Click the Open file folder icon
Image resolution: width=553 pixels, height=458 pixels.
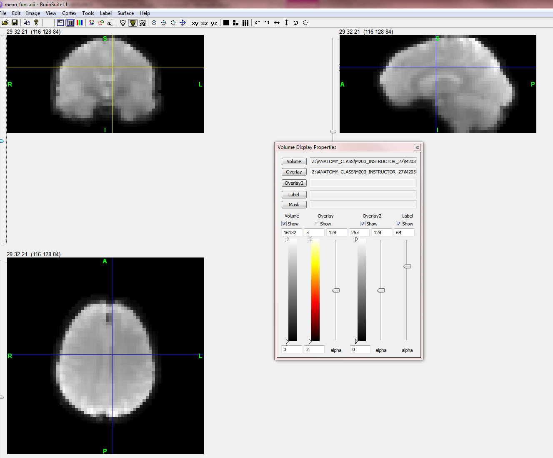point(5,22)
